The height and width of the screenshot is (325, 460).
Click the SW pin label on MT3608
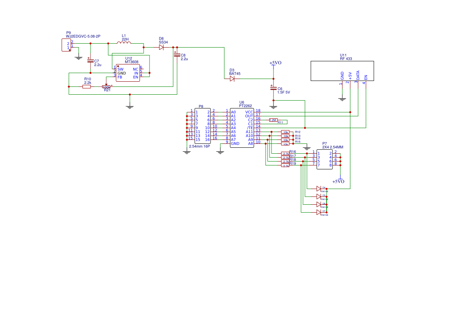[120, 70]
